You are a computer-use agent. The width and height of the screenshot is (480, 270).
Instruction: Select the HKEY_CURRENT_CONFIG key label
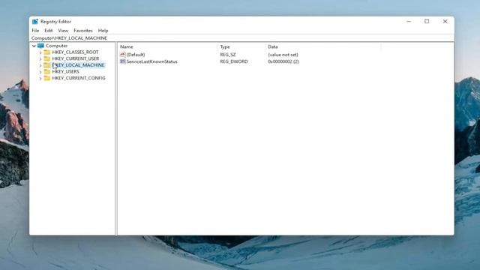[x=79, y=78]
